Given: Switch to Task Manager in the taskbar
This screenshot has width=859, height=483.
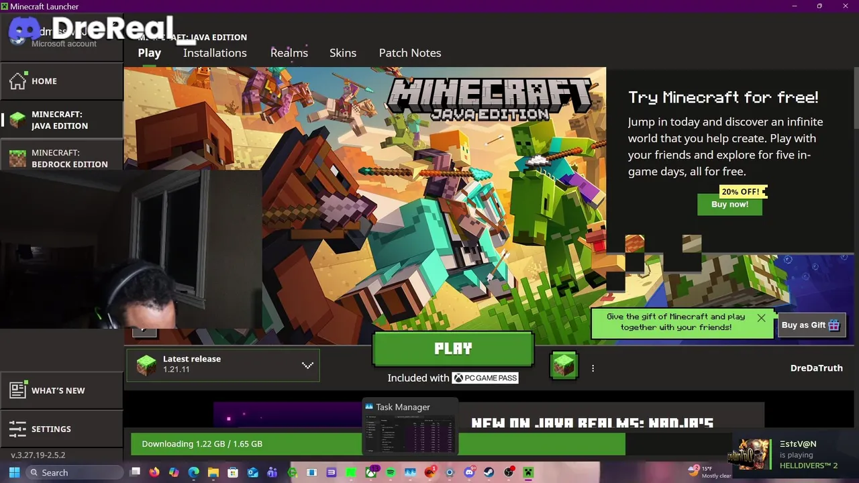Looking at the screenshot, I should pyautogui.click(x=410, y=472).
